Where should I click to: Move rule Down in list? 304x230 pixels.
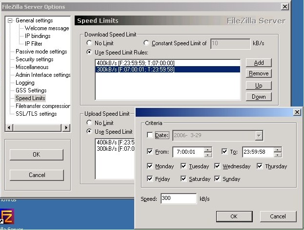[259, 97]
